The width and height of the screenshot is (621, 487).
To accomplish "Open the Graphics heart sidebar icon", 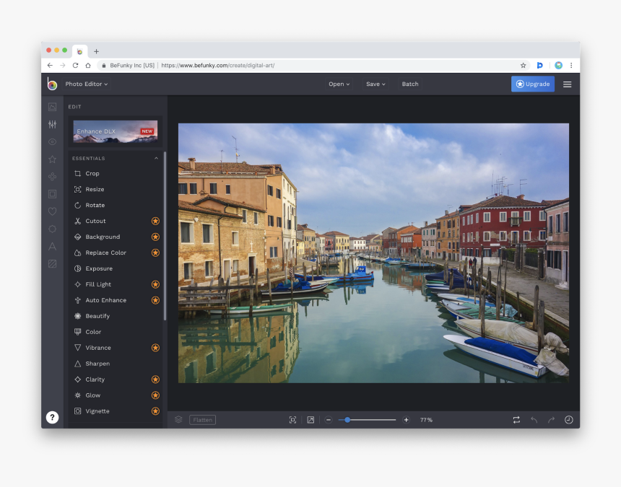I will [52, 211].
